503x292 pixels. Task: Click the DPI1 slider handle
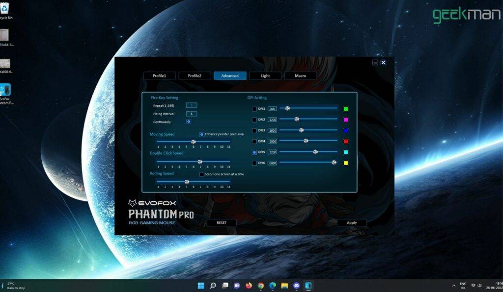(x=287, y=108)
